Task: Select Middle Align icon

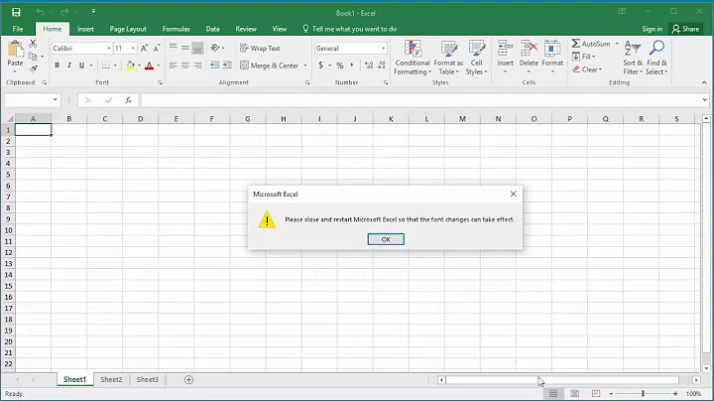Action: click(185, 48)
